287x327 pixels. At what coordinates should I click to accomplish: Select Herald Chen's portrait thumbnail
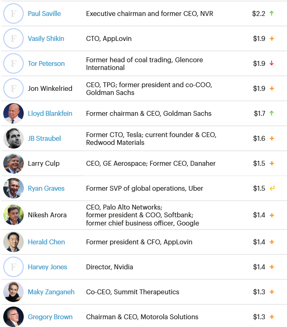click(x=13, y=242)
